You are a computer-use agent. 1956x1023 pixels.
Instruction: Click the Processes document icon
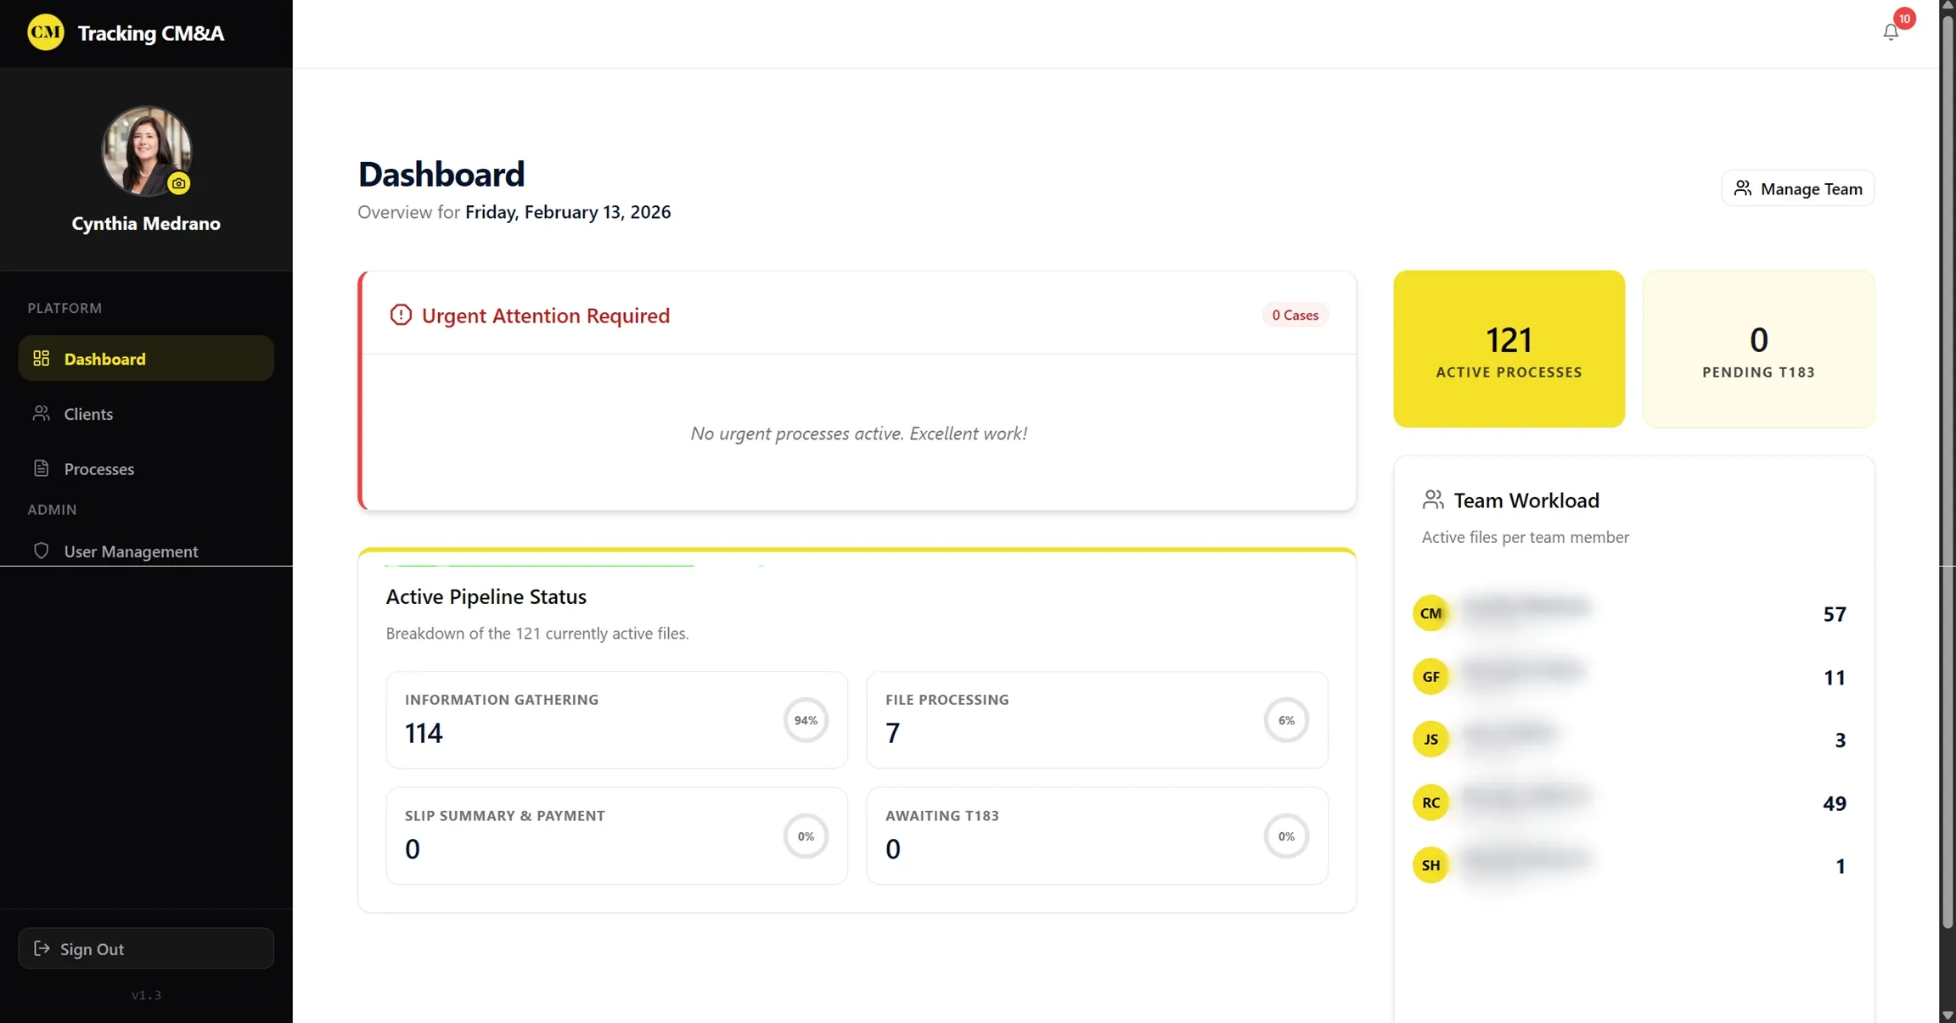[x=41, y=468]
